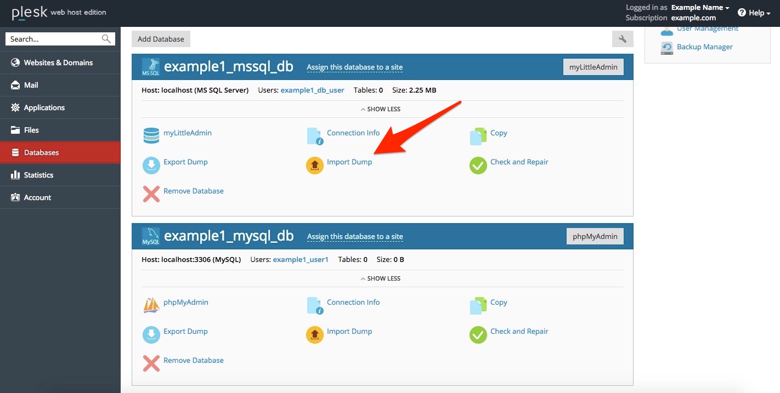This screenshot has height=393, width=780.
Task: Click the Backup Manager link
Action: tap(705, 47)
